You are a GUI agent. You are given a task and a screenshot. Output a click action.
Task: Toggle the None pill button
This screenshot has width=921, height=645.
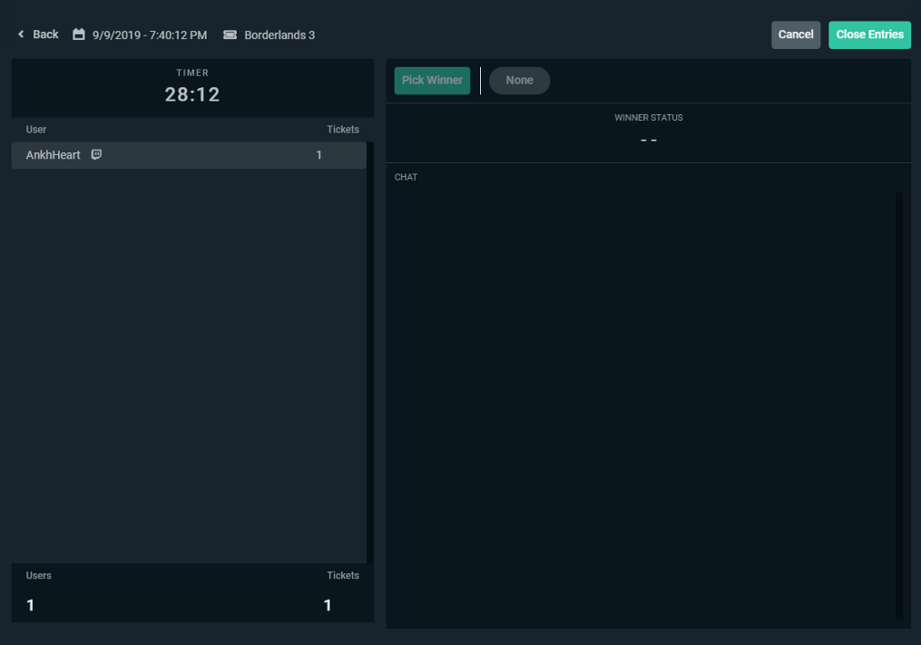coord(519,80)
